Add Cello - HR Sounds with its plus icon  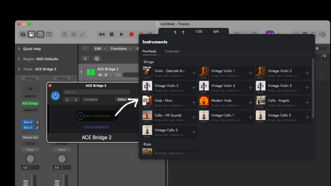click(194, 117)
